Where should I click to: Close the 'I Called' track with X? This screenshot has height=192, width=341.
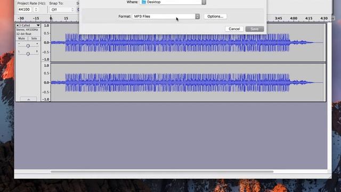(x=18, y=26)
